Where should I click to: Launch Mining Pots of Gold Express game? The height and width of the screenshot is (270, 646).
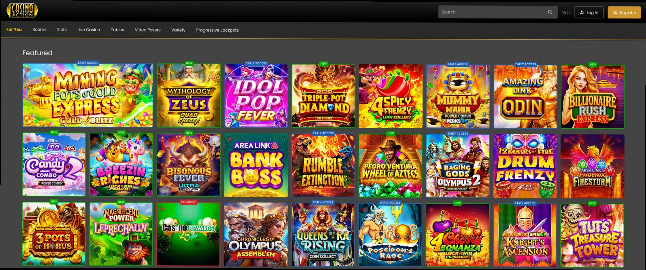pyautogui.click(x=88, y=95)
